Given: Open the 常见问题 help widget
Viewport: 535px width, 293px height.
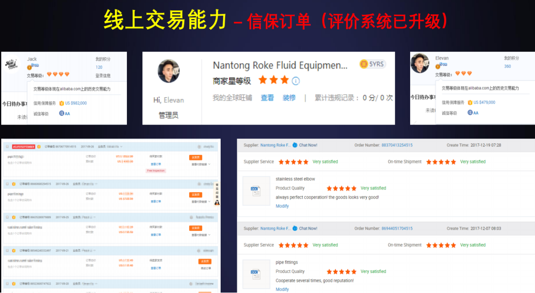Looking at the screenshot, I should coord(217,194).
